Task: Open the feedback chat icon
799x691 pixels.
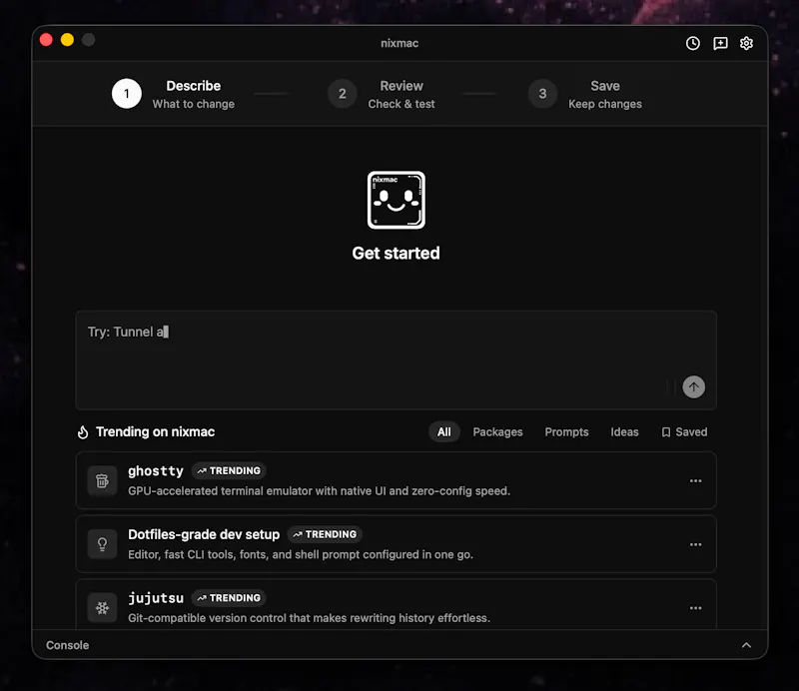Action: click(720, 43)
